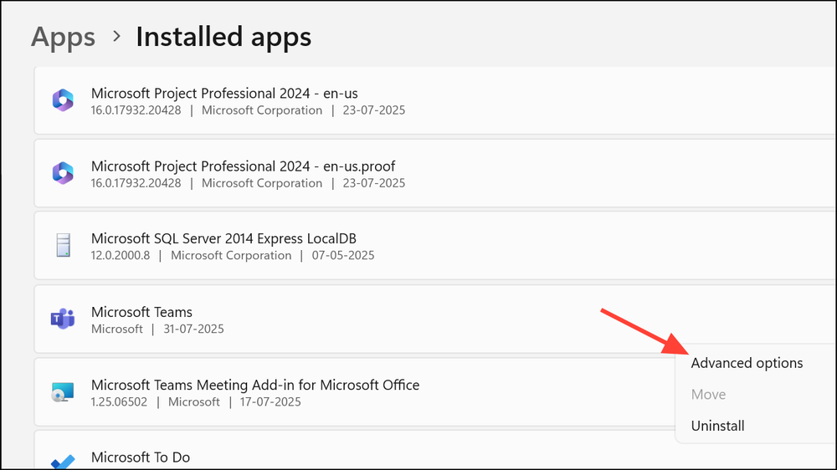Viewport: 837px width, 470px height.
Task: Click the SQL Server 2014 Express LocalDB icon
Action: point(63,245)
